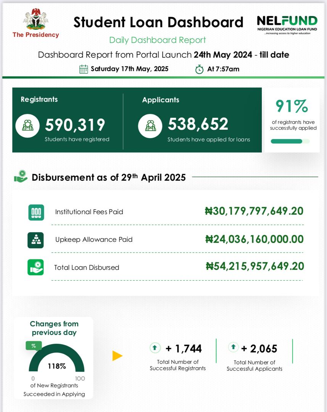Click the clock icon beside 7:57am
This screenshot has width=327, height=412.
(199, 69)
